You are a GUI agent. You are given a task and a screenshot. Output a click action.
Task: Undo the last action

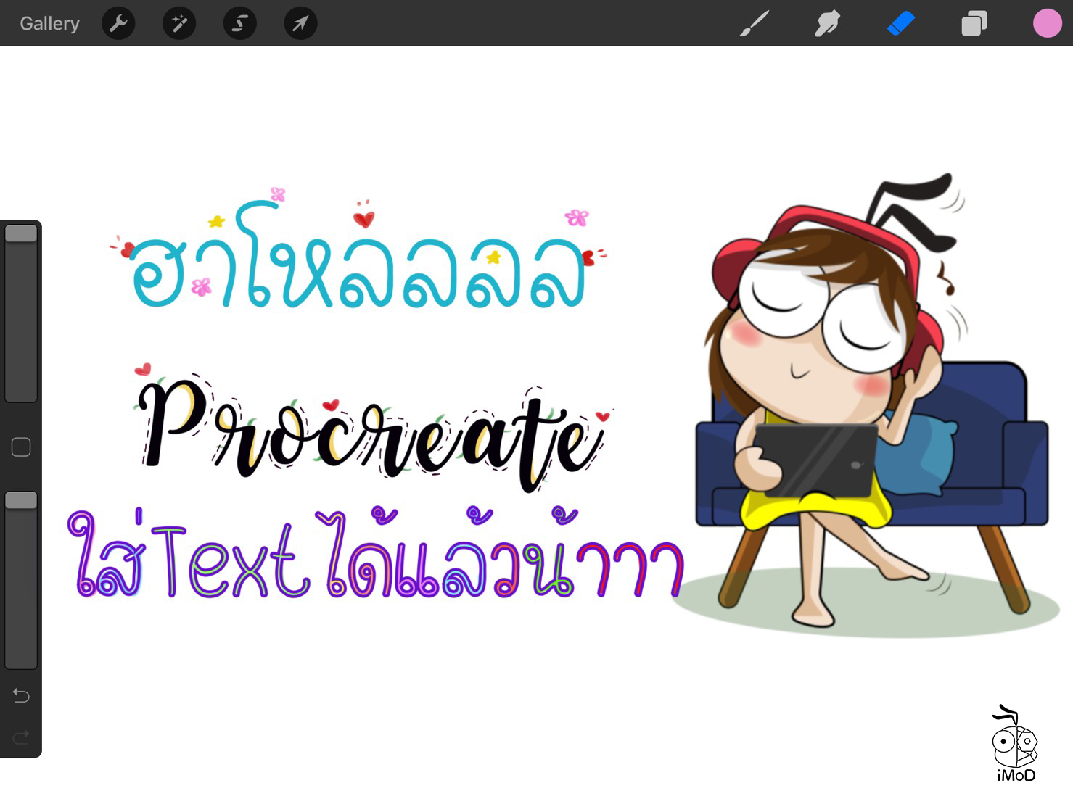[x=21, y=696]
